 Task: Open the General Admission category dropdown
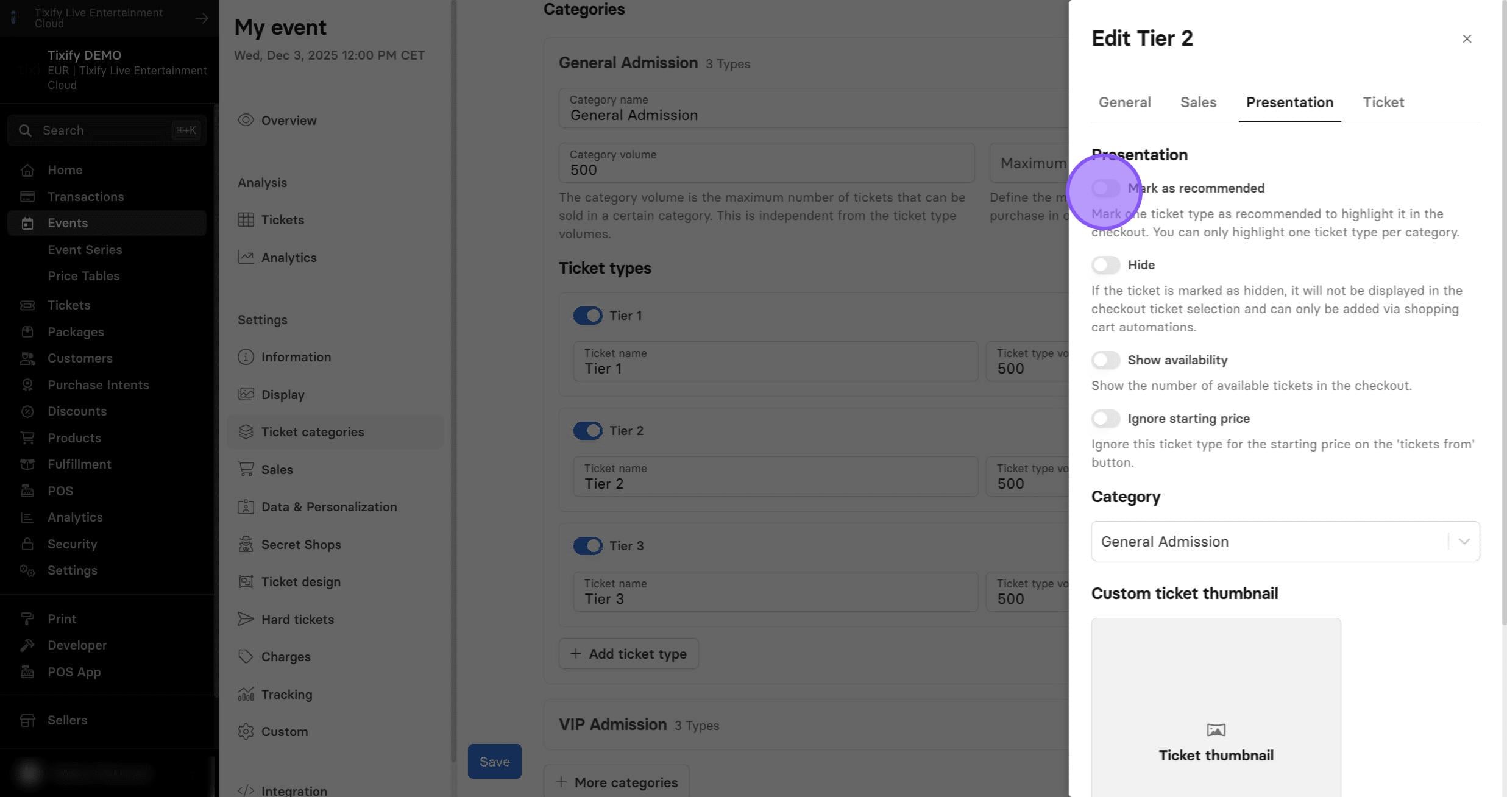(1285, 541)
